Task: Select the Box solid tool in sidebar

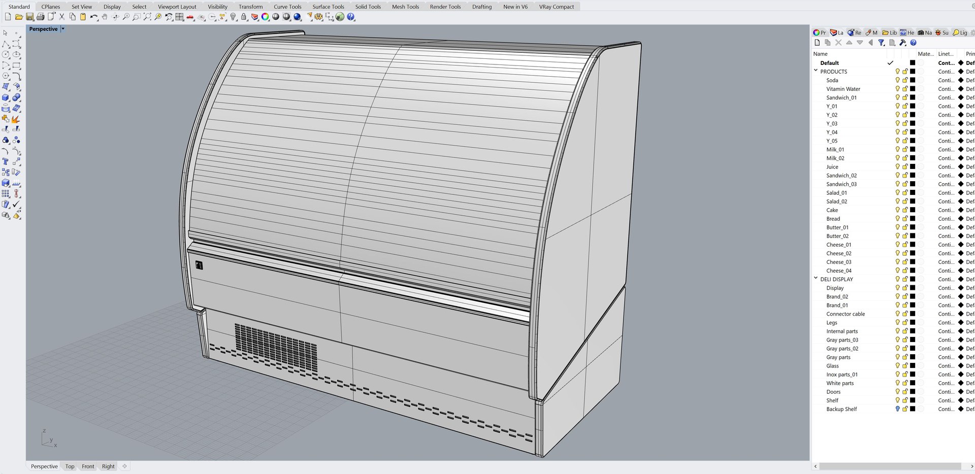Action: 6,97
